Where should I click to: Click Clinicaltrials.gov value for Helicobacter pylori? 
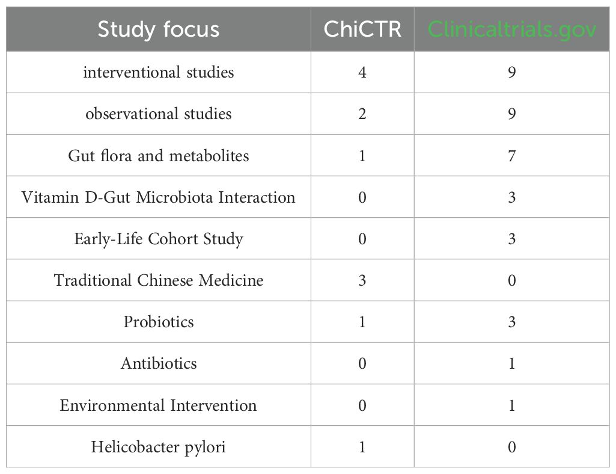click(x=511, y=447)
